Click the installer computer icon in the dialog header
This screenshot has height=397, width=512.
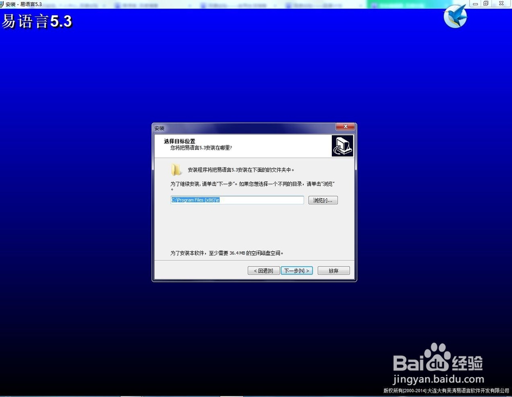pyautogui.click(x=342, y=145)
